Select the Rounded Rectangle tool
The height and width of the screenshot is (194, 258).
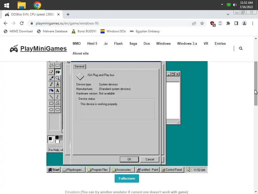(x=58, y=110)
